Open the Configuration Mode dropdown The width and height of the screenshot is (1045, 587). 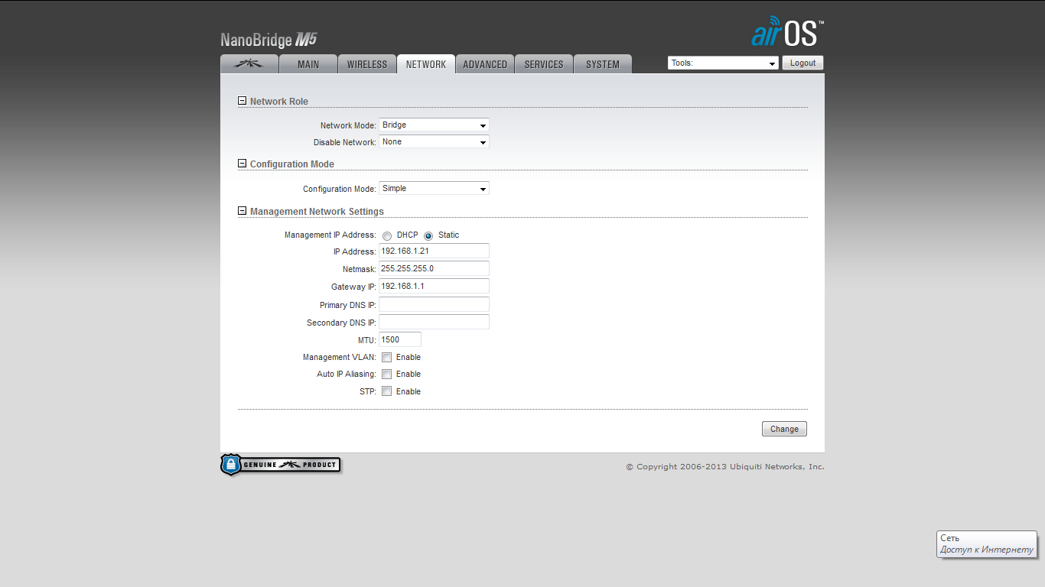(434, 189)
